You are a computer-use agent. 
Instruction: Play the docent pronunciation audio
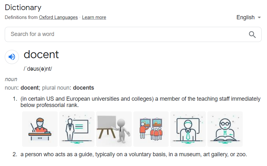12,57
